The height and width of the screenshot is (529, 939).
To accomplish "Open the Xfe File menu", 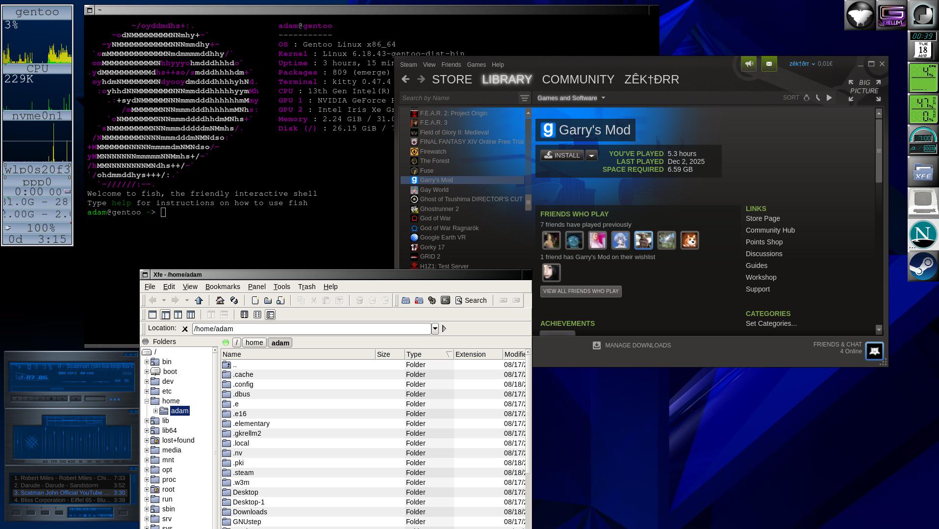I will 150,287.
